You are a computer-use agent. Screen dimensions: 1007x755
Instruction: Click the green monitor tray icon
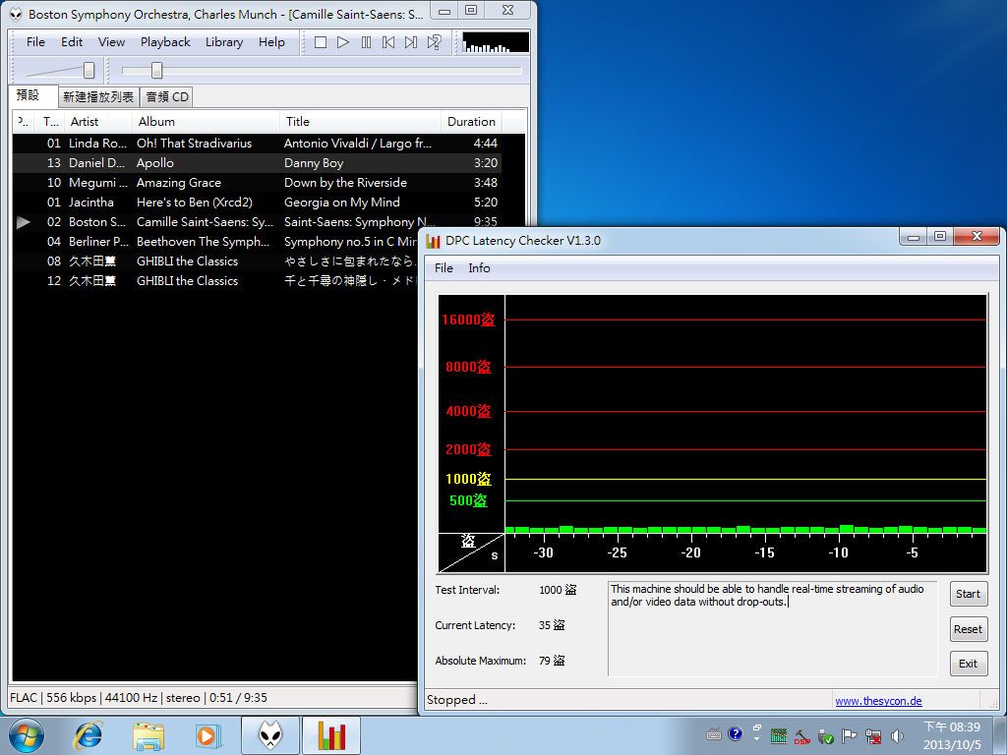point(779,735)
